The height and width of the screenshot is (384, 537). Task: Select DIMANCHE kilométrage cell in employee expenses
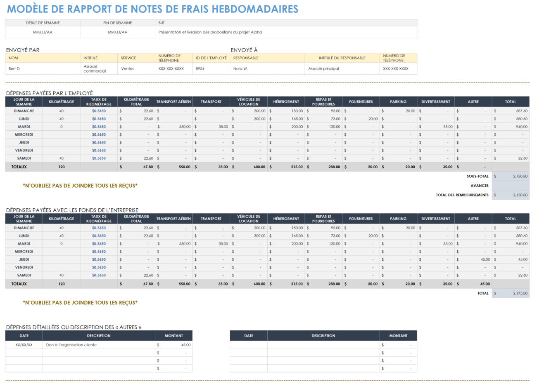(61, 111)
